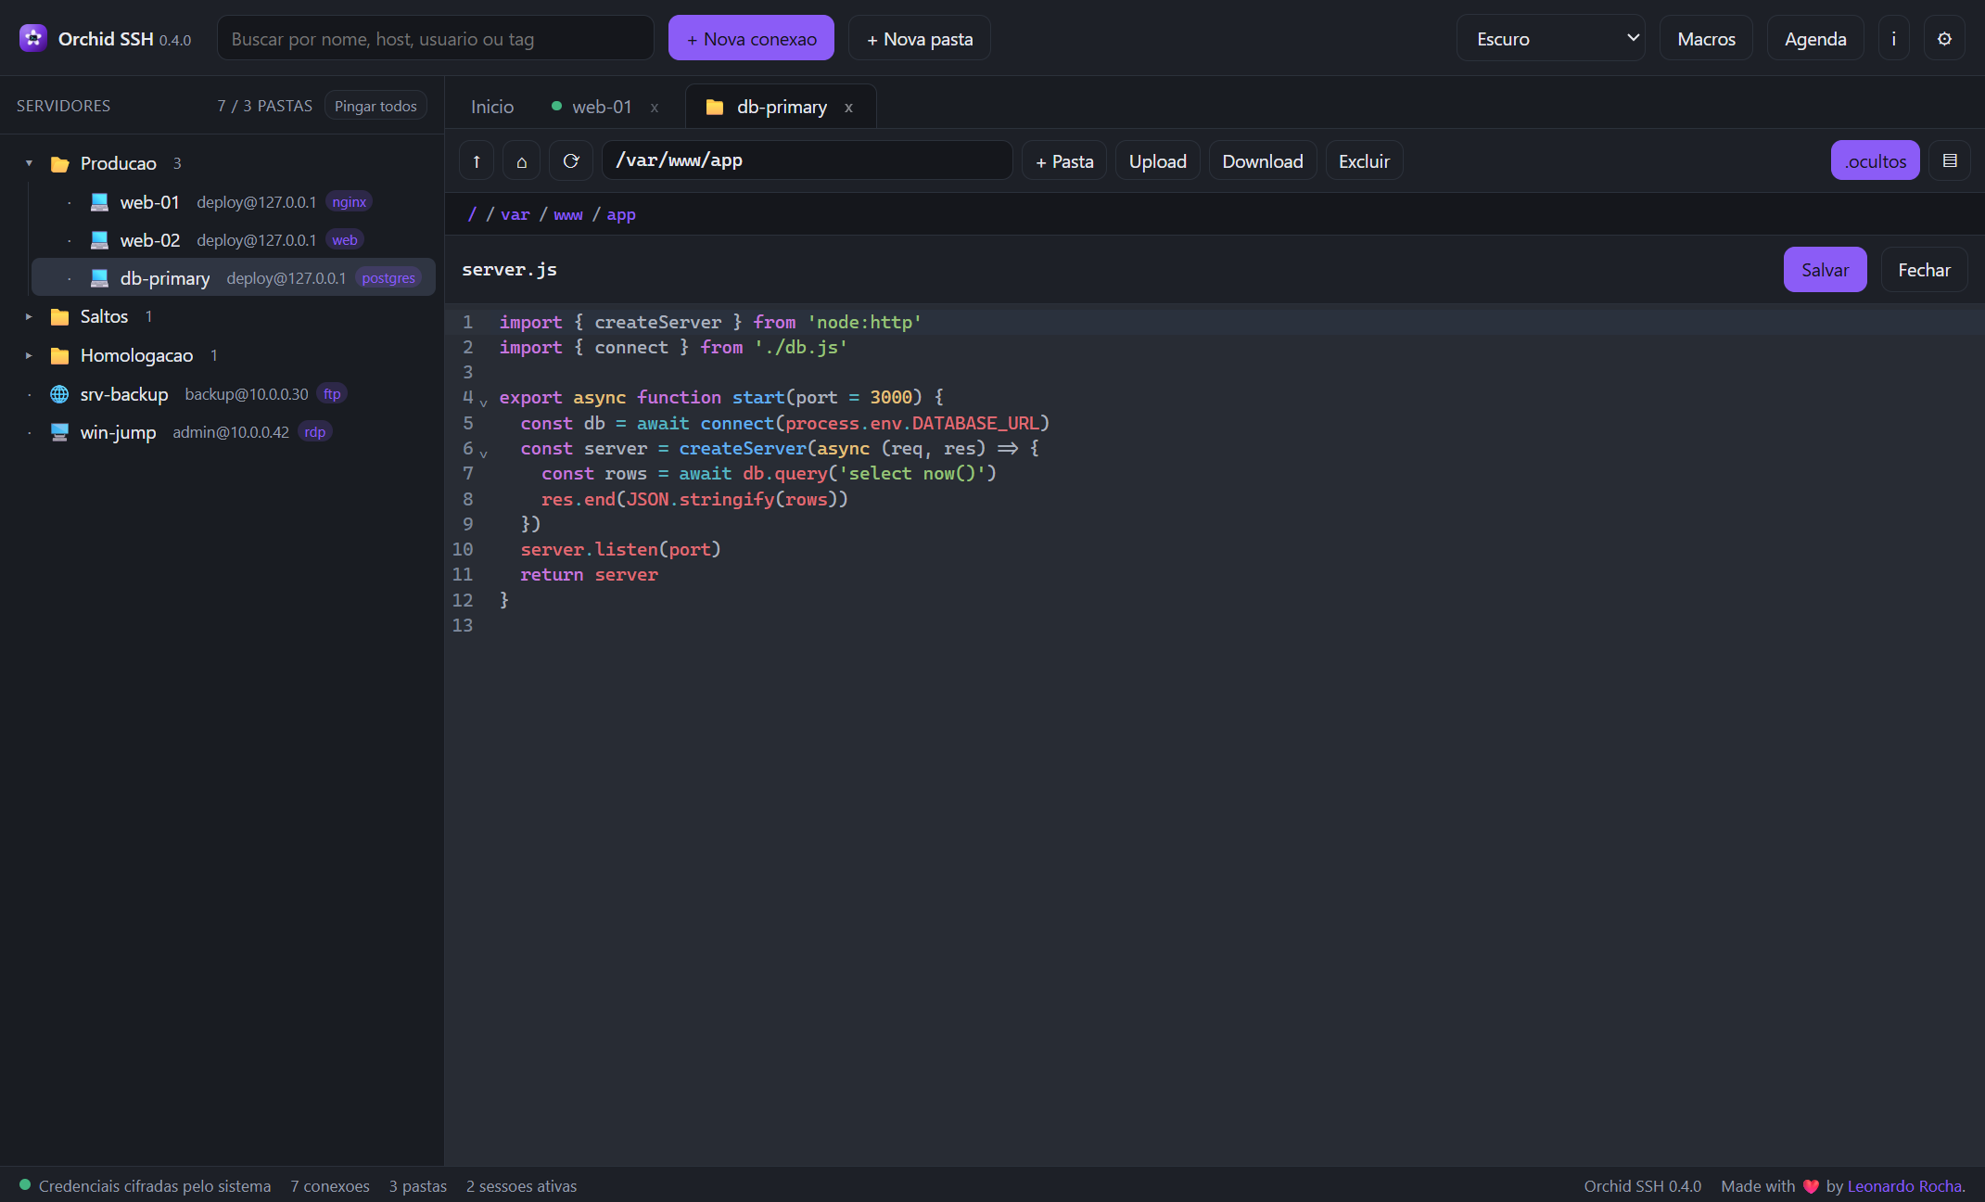Expand the Homologacao folder arrow

coord(29,355)
